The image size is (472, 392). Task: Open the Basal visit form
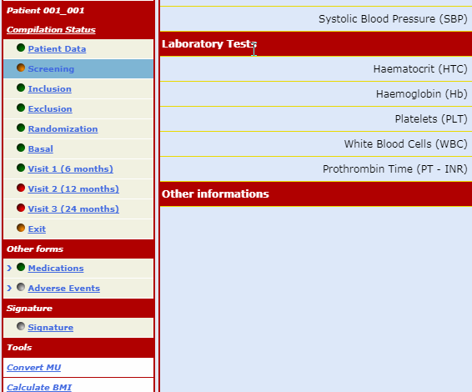click(x=41, y=148)
